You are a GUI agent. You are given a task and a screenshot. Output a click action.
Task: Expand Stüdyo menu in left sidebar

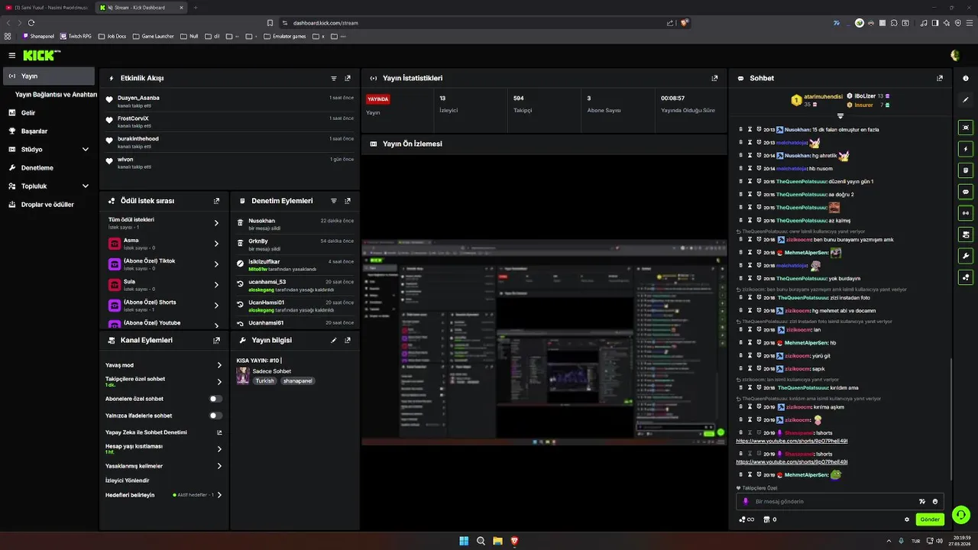coord(86,150)
